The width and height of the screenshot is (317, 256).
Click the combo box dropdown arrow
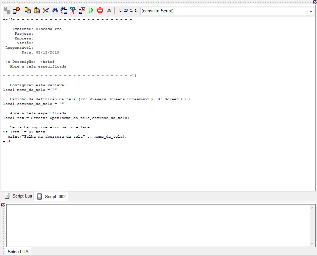pos(311,11)
